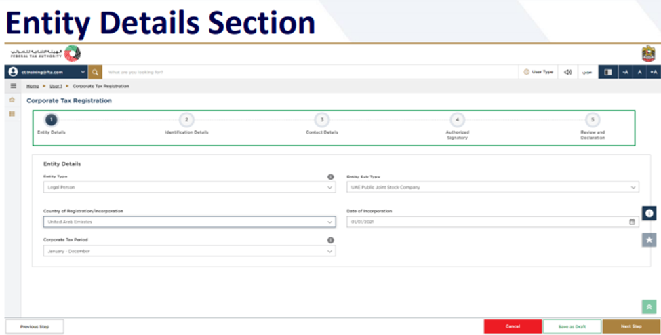Click the info icon beside Corporate Tax Period
Screen dimensions: 661x335
331,240
